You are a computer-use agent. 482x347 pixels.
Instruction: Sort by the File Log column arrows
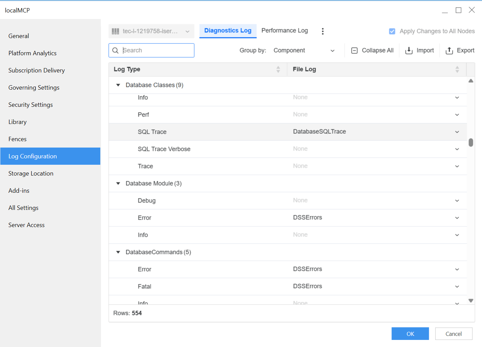[457, 69]
